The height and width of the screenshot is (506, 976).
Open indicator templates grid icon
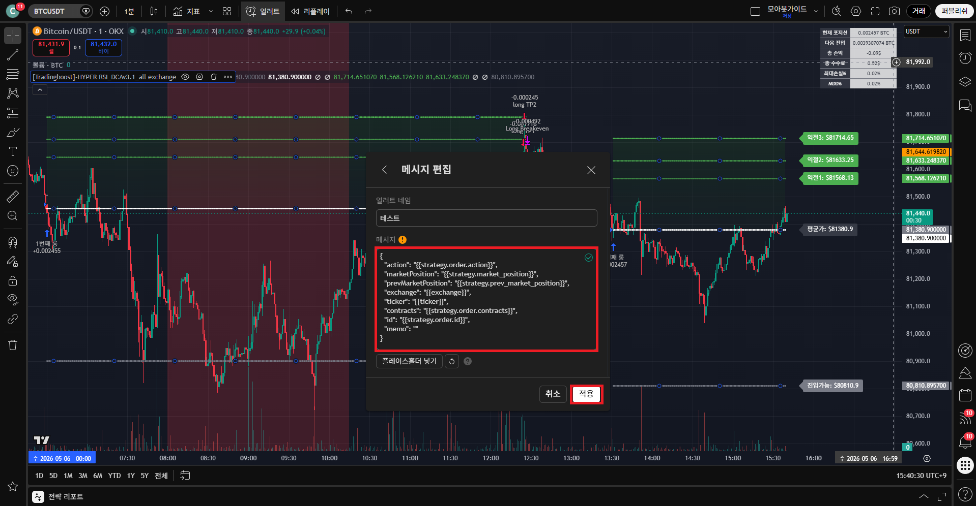pos(227,11)
